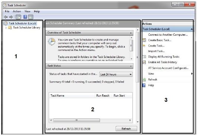Click the Forward arrow toolbar icon

tap(11, 17)
